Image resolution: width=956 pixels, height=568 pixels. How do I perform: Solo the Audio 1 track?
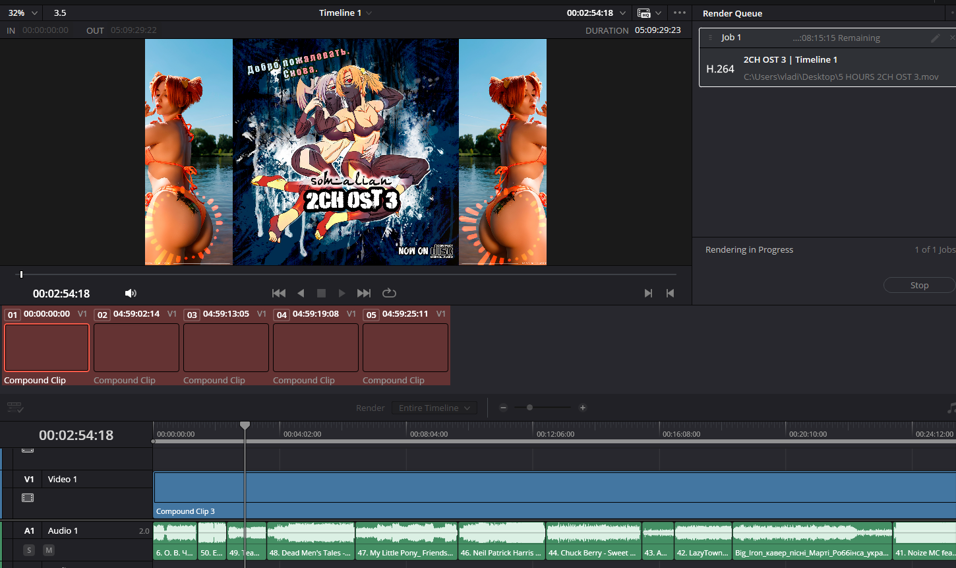tap(28, 550)
